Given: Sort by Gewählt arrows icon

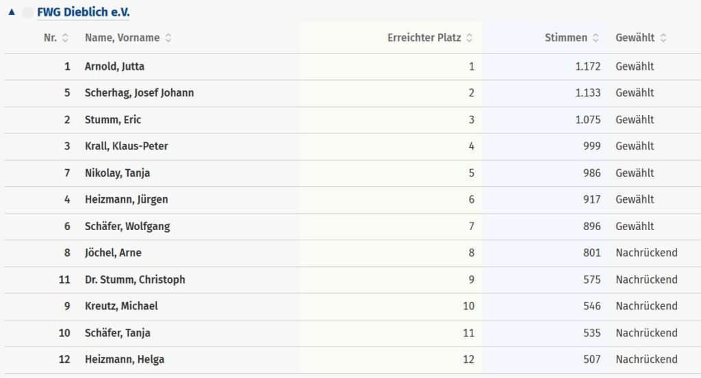Looking at the screenshot, I should (663, 38).
